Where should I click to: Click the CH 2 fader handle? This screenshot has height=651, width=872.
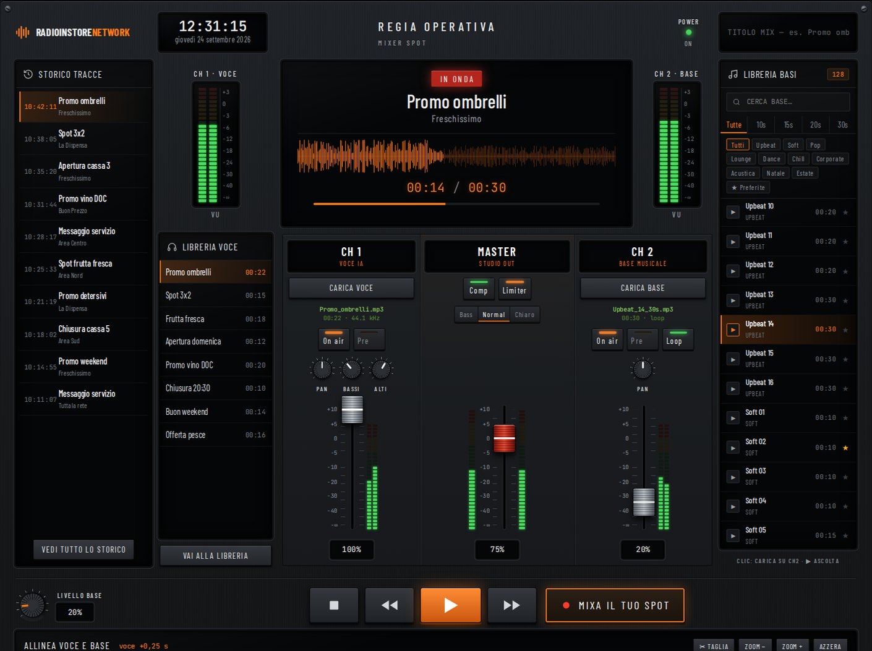point(644,502)
